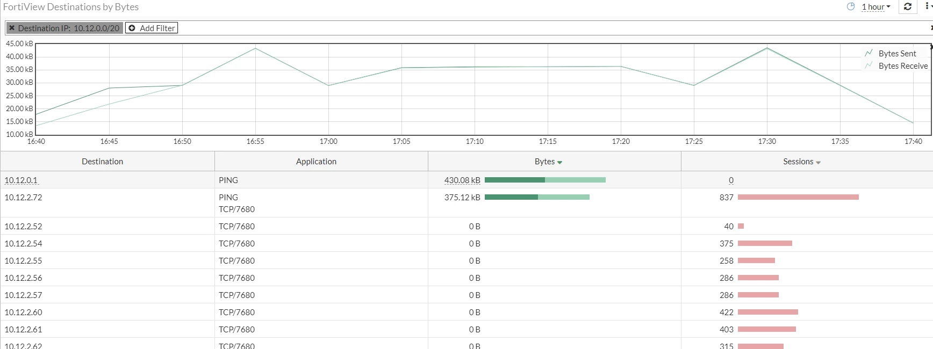Select the 10.12.2.61 destination row
The height and width of the screenshot is (349, 933).
coord(467,329)
